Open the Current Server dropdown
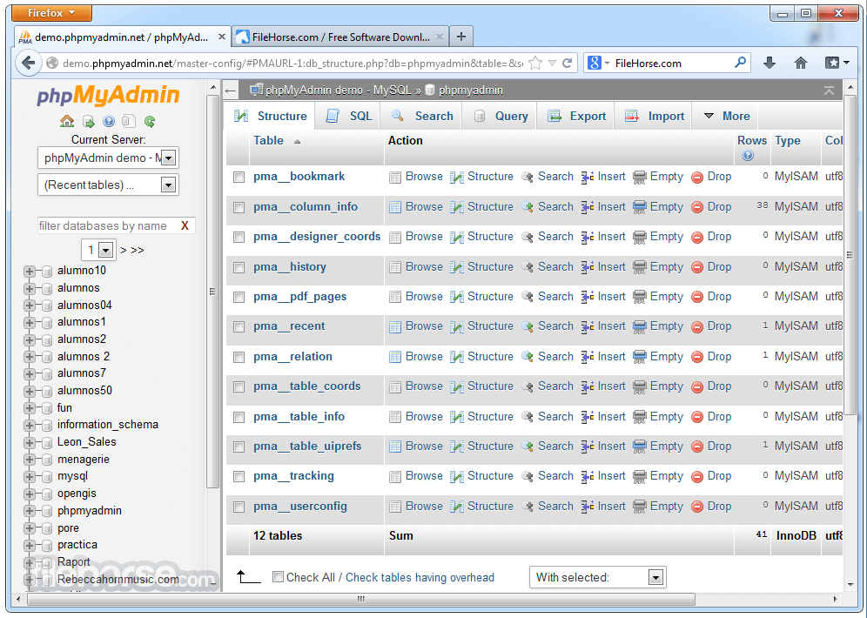Viewport: 867px width, 618px height. [x=108, y=158]
